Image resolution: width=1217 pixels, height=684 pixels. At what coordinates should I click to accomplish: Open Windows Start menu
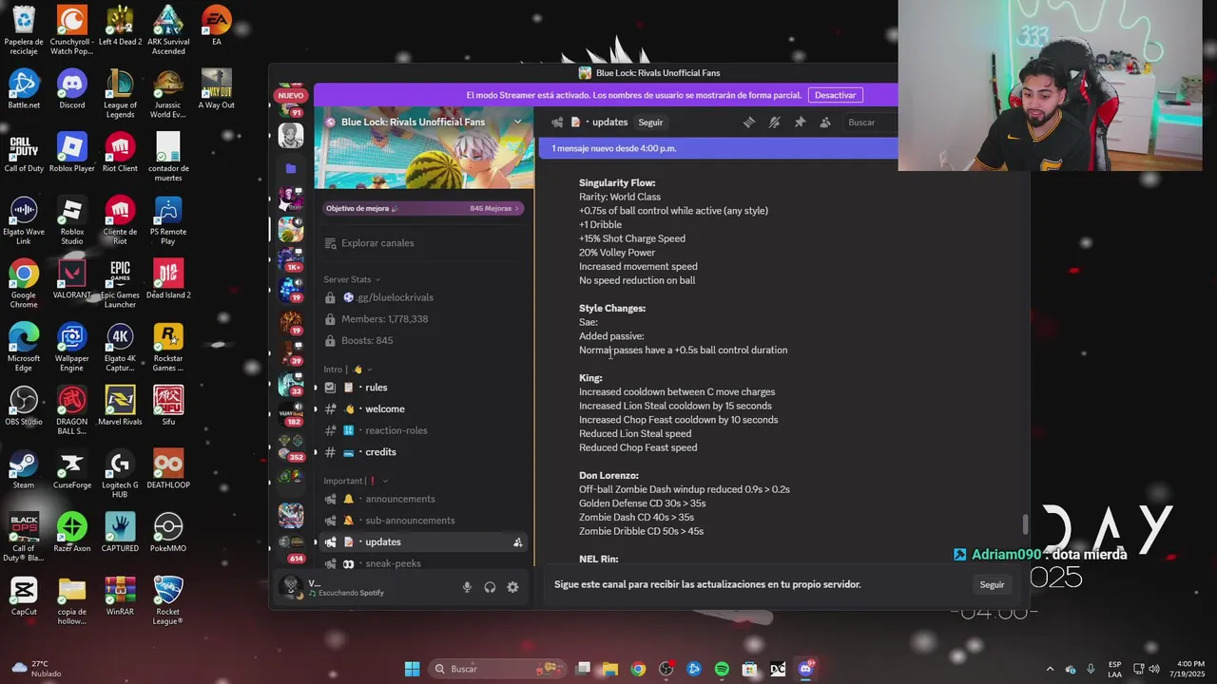(x=412, y=669)
